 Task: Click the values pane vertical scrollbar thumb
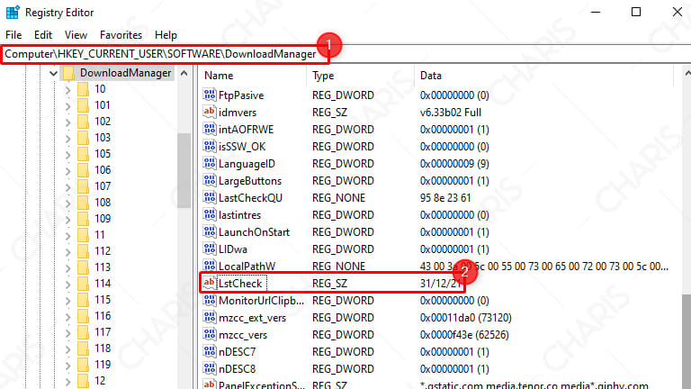687,342
